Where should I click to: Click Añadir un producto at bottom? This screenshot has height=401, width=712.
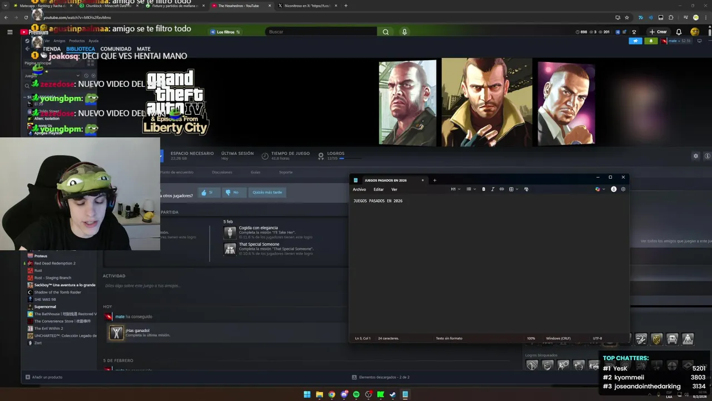[x=44, y=377]
